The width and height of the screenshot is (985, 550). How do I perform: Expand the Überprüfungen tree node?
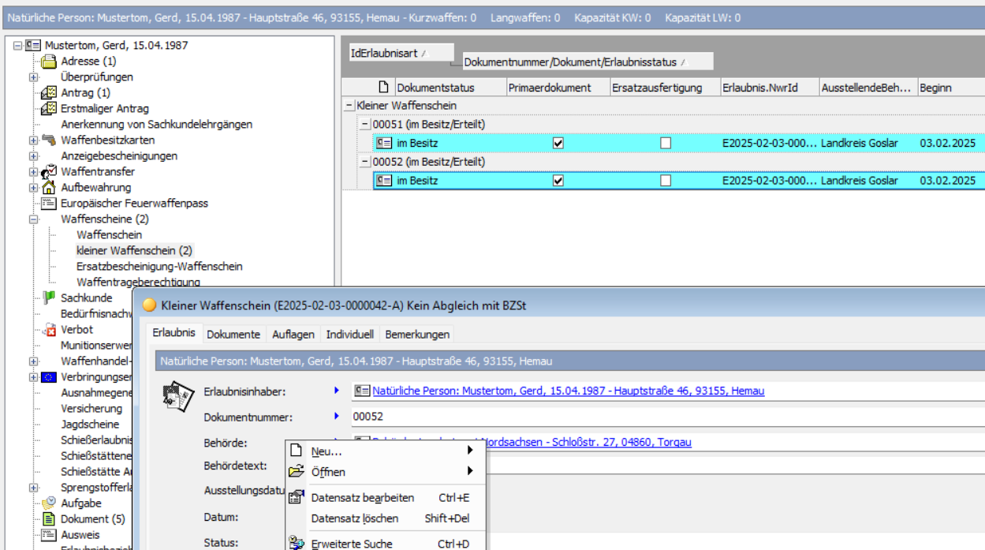pos(34,77)
